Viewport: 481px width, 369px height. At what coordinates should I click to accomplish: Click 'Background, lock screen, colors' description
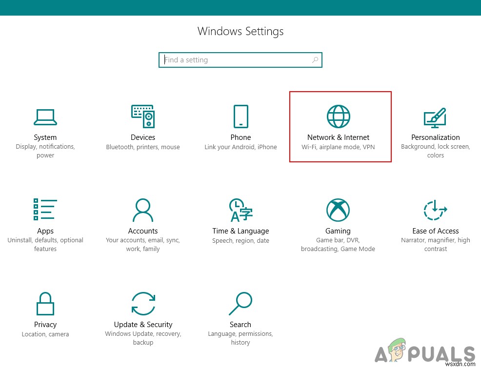(x=436, y=151)
